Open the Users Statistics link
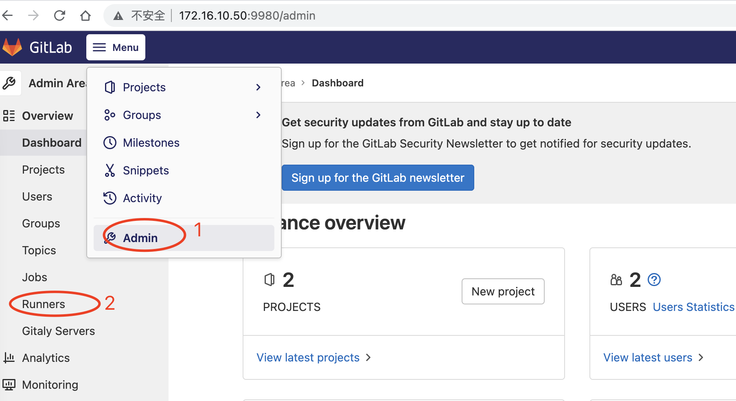Screen dimensions: 736x401 pos(693,307)
